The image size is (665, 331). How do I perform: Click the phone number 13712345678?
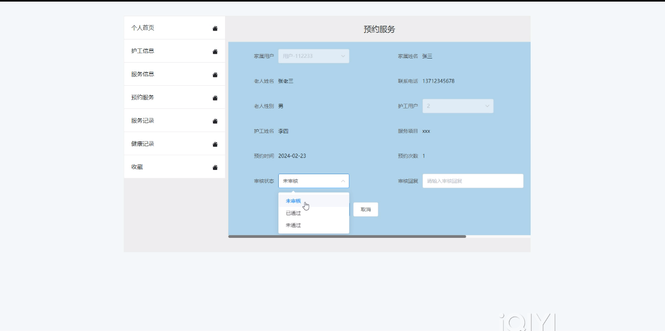pyautogui.click(x=438, y=81)
